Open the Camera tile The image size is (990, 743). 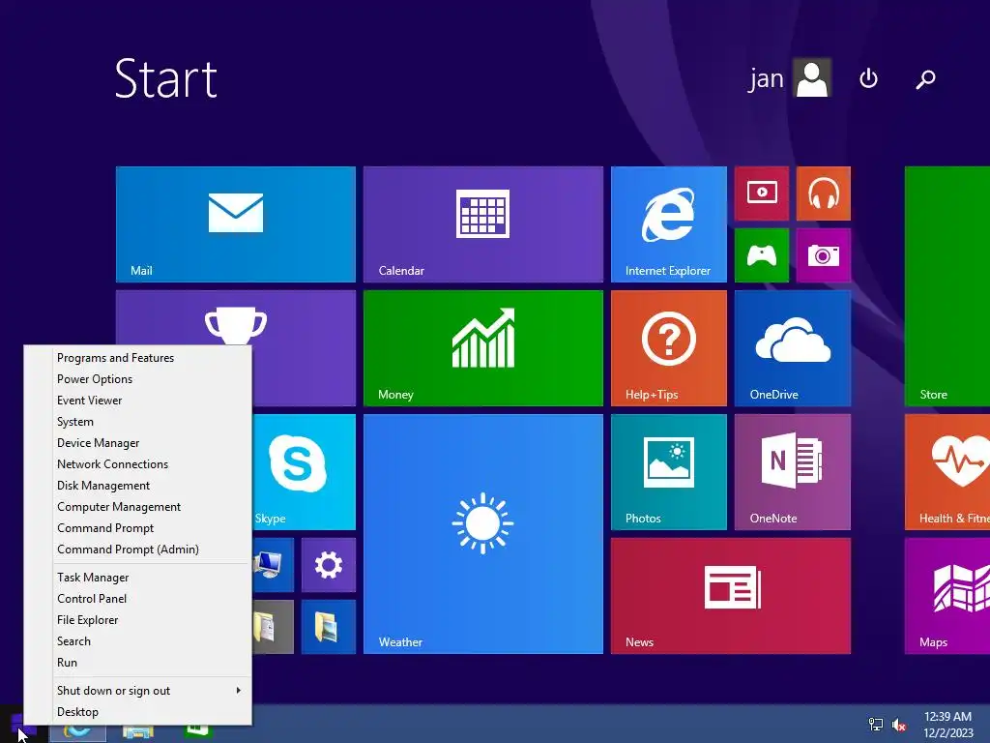[x=824, y=255]
